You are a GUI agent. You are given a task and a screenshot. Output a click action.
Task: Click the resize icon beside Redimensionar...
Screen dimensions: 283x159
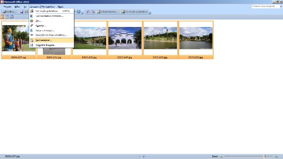tap(31, 40)
